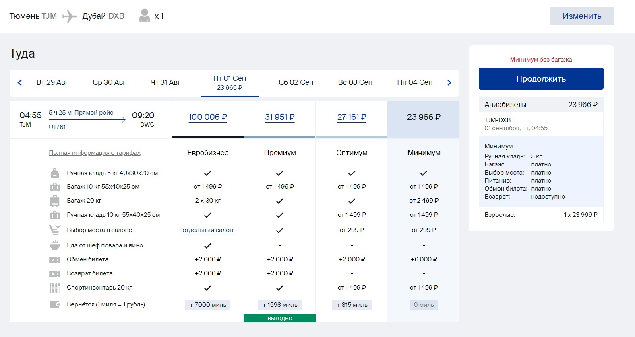Click the + 1598 миль badge
Viewport: 635px width, 337px height.
click(280, 305)
